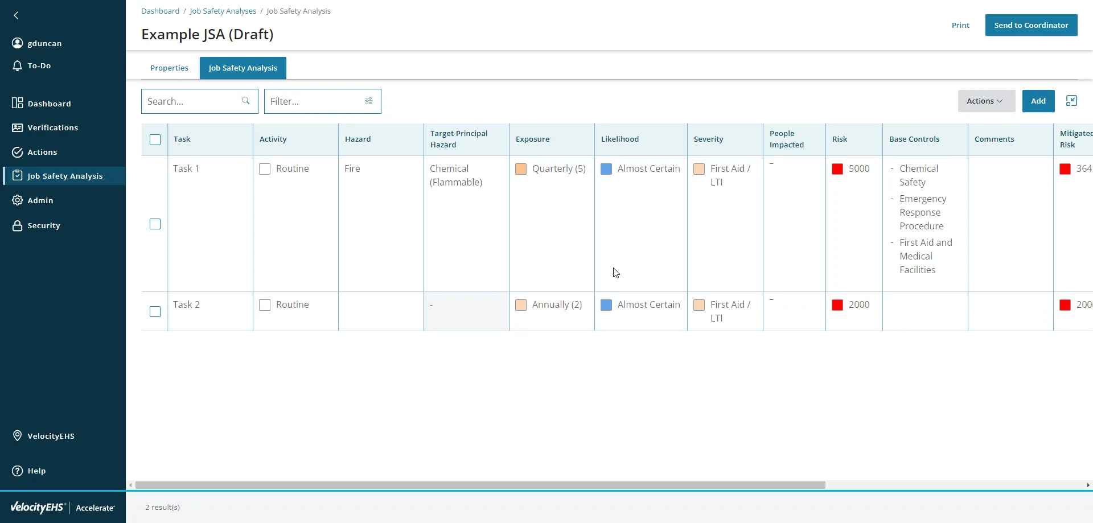Image resolution: width=1093 pixels, height=523 pixels.
Task: Open Security lock icon in sidebar
Action: pyautogui.click(x=18, y=226)
